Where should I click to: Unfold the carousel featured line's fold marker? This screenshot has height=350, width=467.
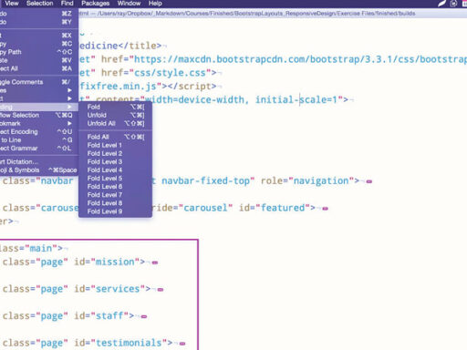pyautogui.click(x=325, y=209)
